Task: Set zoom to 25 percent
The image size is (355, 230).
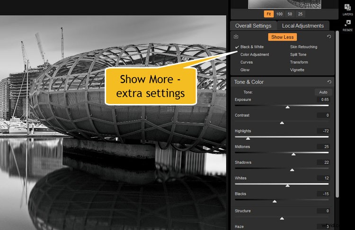Action: click(x=300, y=14)
